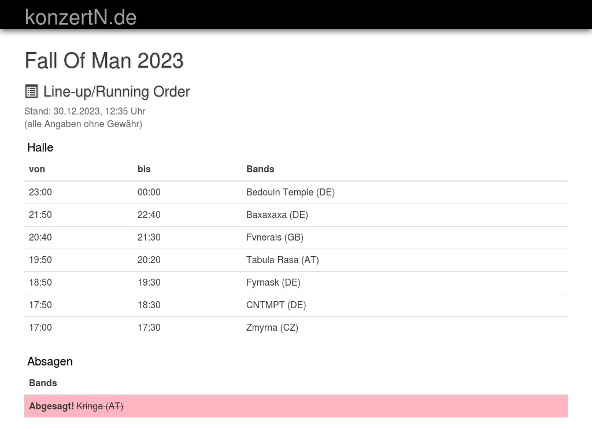Click the Tabula Rasa (AT) band entry
Screen dimensions: 592x429
[282, 260]
